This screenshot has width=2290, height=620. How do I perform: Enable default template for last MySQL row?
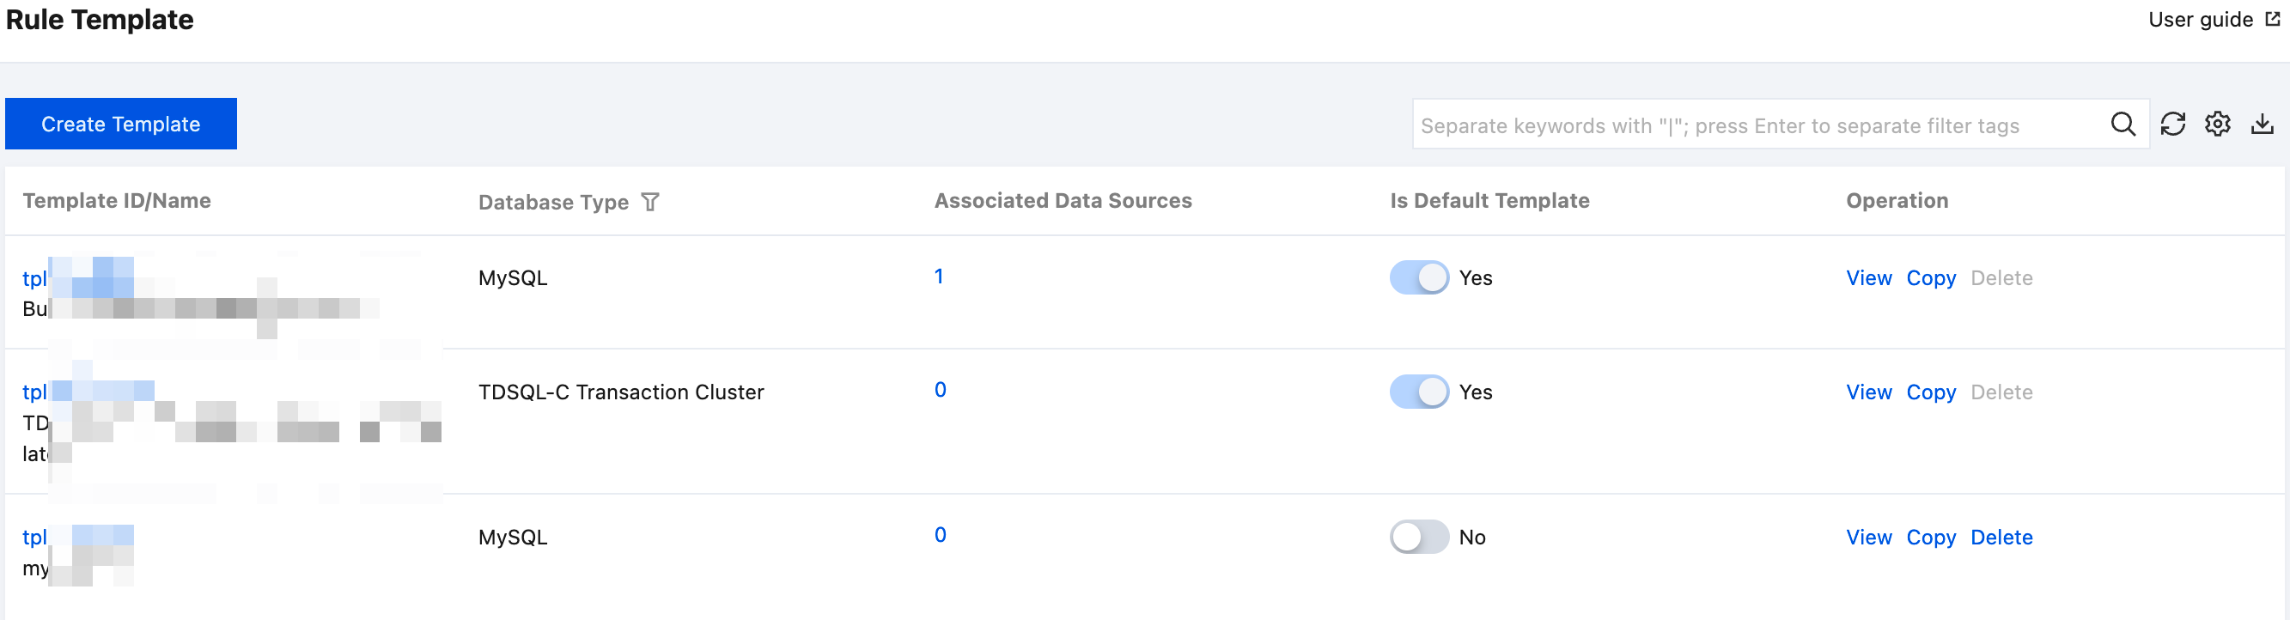tap(1418, 538)
